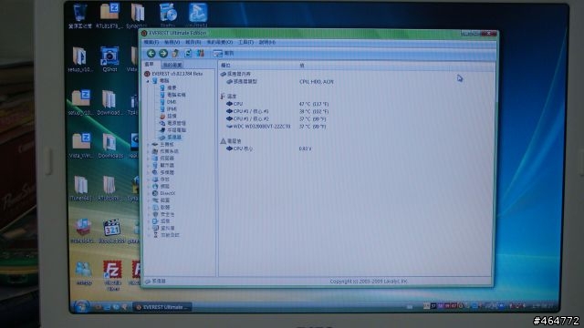Select the sensor type row 'CPU, HDD, ACPI'
This screenshot has width=584, height=328.
coord(281,81)
